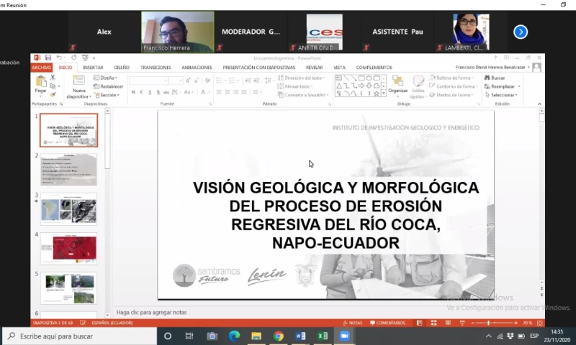Open the Seleccionar dropdown

(x=501, y=95)
